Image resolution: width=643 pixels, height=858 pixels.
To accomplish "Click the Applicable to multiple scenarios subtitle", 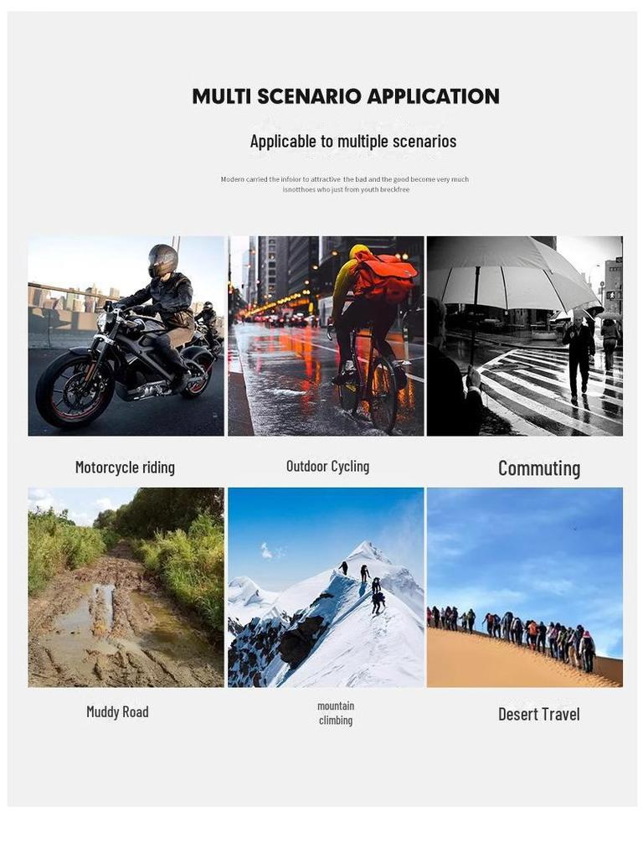I will [x=353, y=141].
